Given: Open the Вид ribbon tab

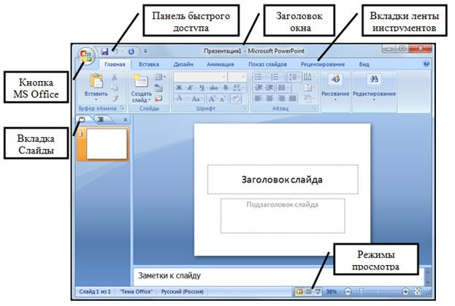Looking at the screenshot, I should tap(364, 64).
